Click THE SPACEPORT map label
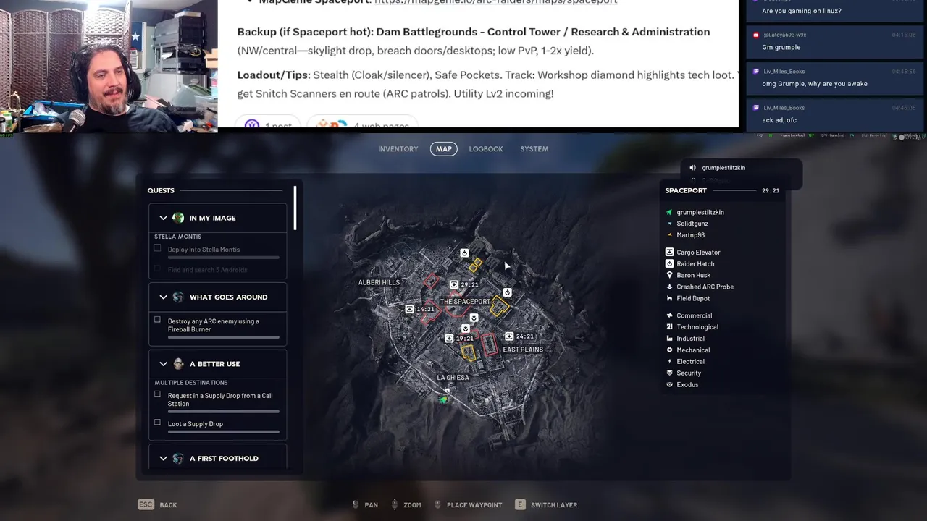Viewport: 927px width, 521px height. (x=465, y=302)
